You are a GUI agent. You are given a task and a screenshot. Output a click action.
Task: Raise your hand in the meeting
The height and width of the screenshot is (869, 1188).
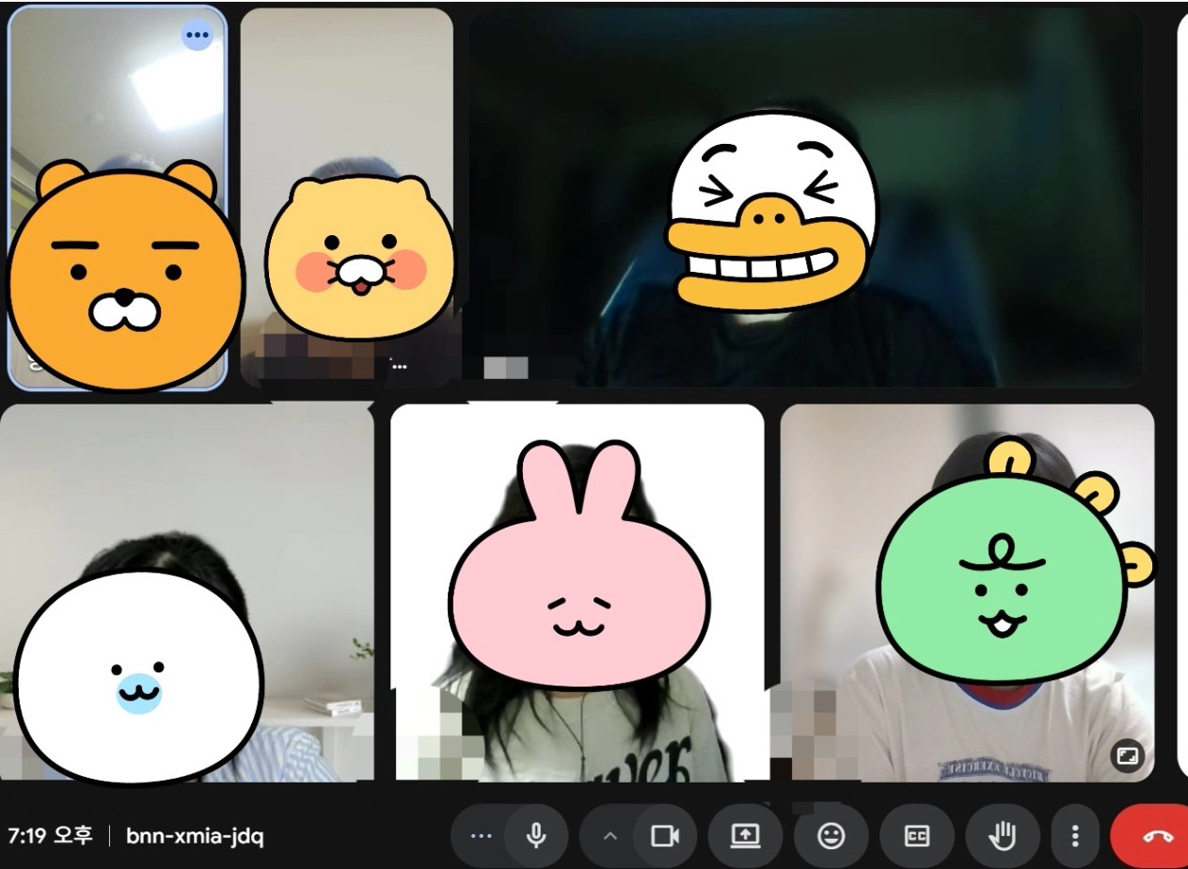(x=1003, y=835)
